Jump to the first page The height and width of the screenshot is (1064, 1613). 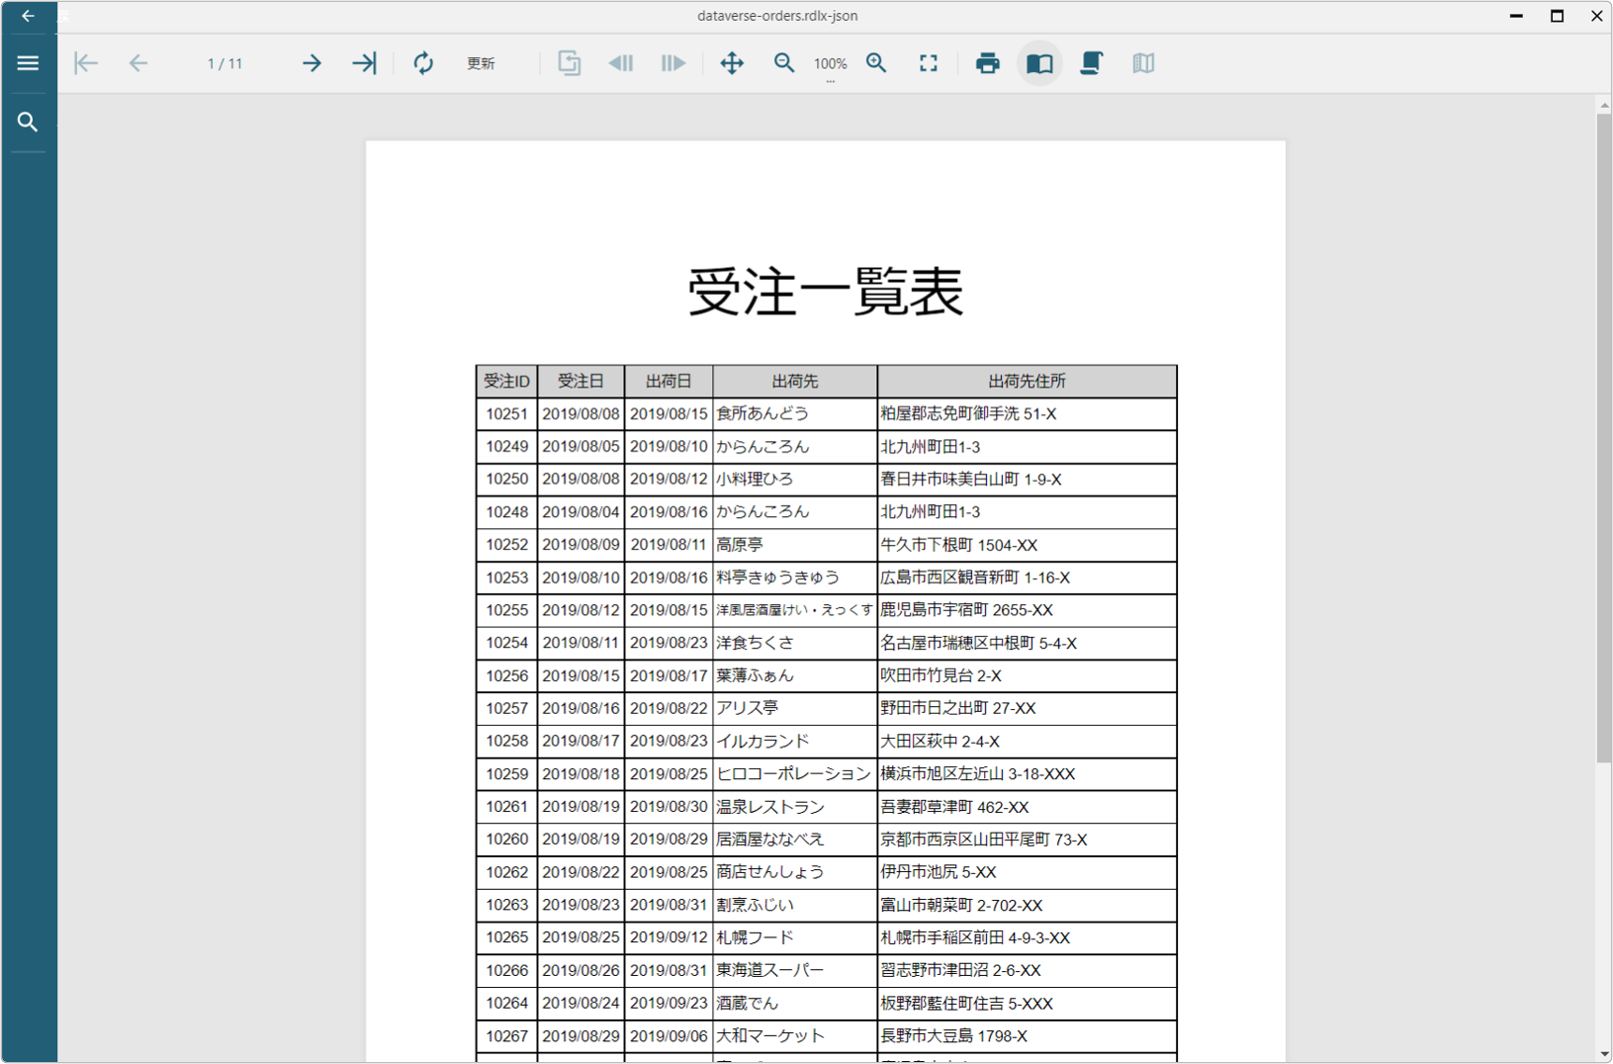click(x=86, y=63)
